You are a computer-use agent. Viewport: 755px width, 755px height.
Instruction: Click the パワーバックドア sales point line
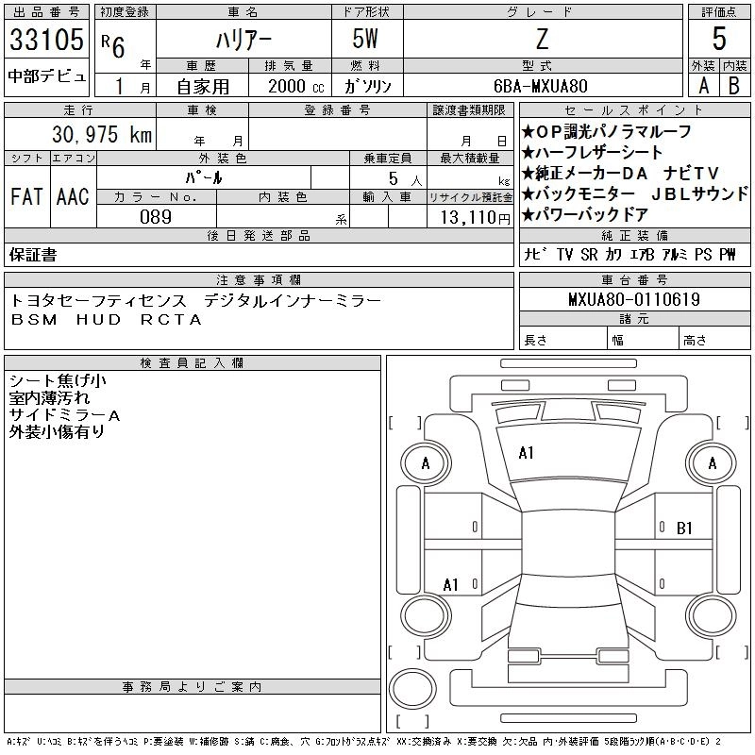tap(585, 215)
